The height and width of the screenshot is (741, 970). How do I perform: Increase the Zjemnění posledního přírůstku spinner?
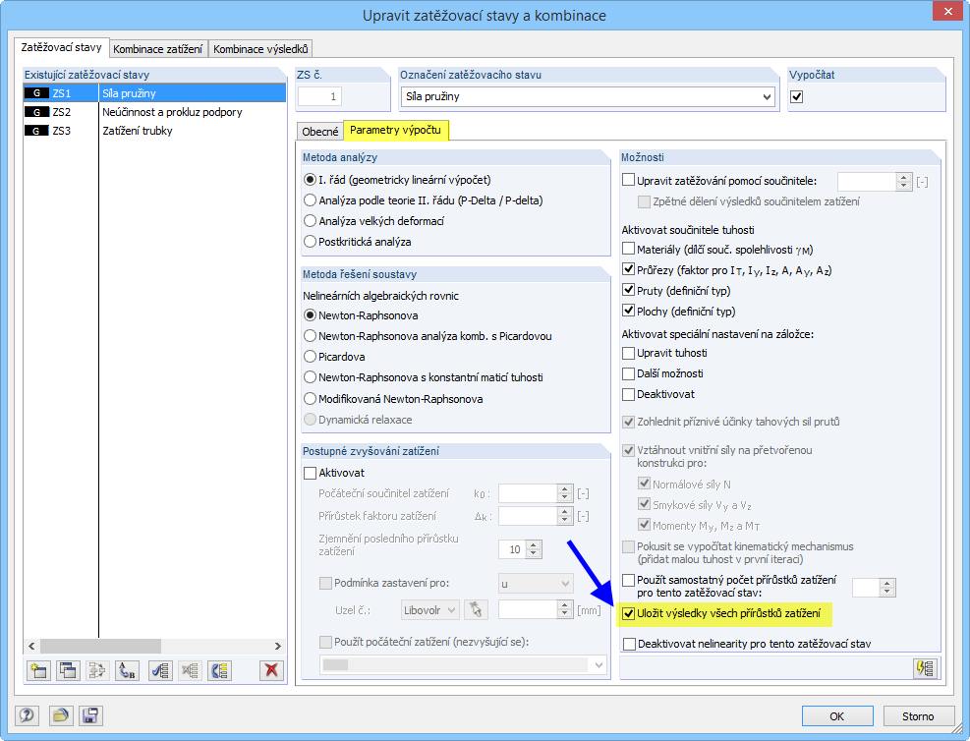click(x=534, y=544)
